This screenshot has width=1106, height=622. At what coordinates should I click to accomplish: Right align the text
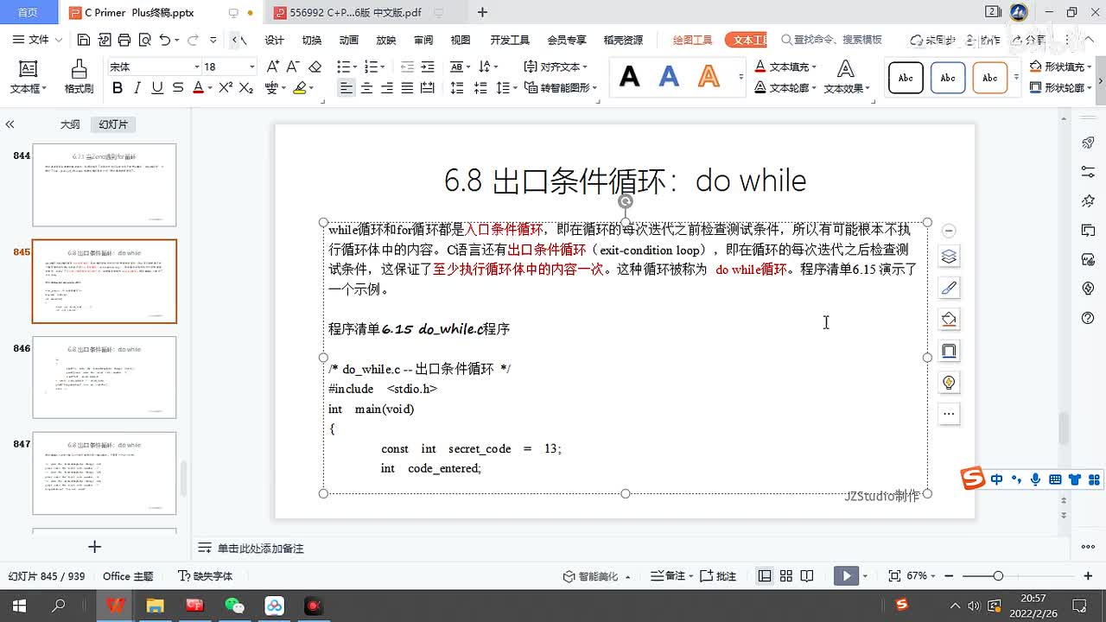(x=387, y=87)
